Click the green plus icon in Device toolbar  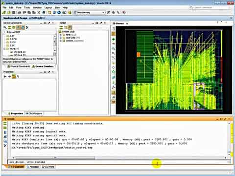tap(114, 39)
